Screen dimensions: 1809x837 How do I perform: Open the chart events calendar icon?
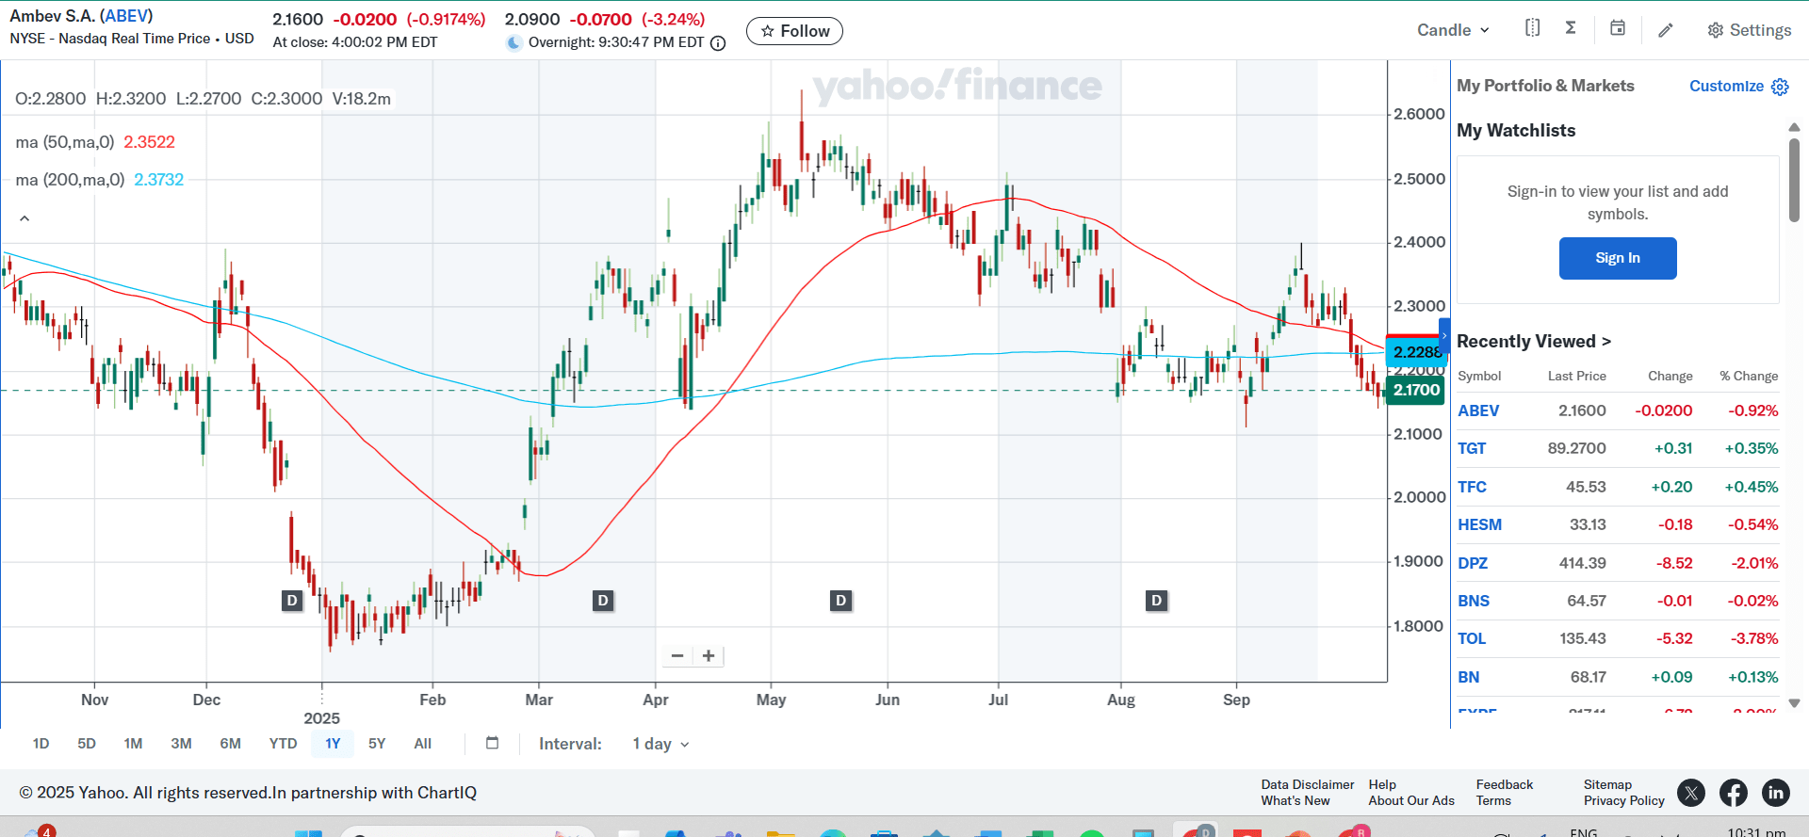click(1618, 28)
